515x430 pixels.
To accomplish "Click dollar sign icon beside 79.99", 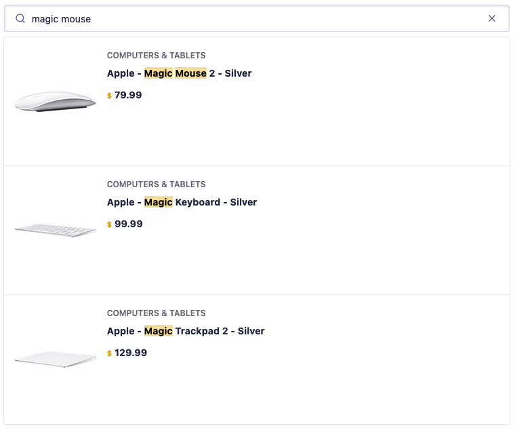I will point(109,96).
